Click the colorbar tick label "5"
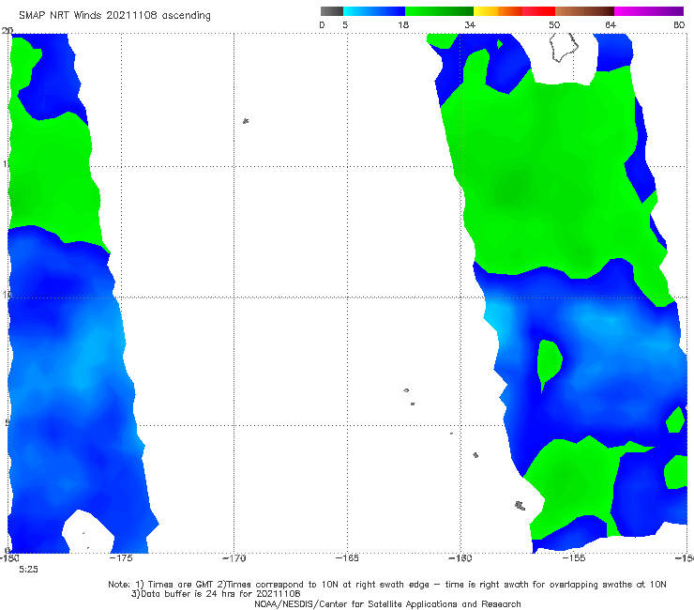 345,25
